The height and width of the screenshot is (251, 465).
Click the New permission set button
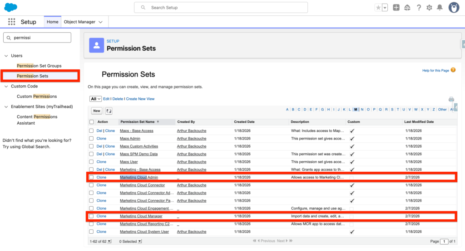(x=97, y=111)
